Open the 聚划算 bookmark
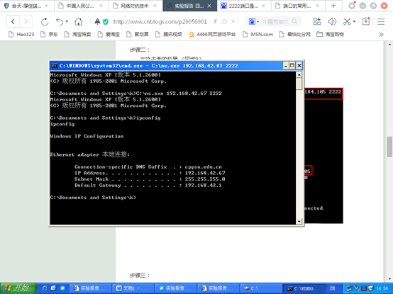 pos(138,34)
